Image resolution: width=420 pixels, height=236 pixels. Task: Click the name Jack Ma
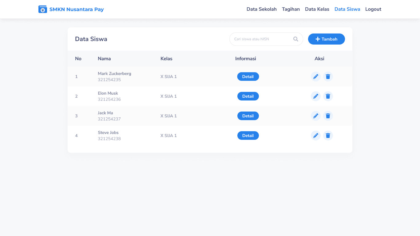[x=105, y=113]
